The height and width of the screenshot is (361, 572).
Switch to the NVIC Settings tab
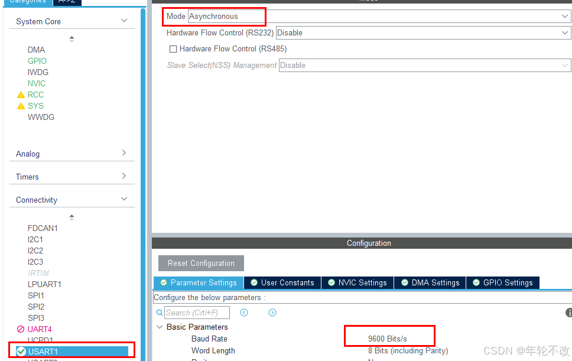tap(357, 283)
